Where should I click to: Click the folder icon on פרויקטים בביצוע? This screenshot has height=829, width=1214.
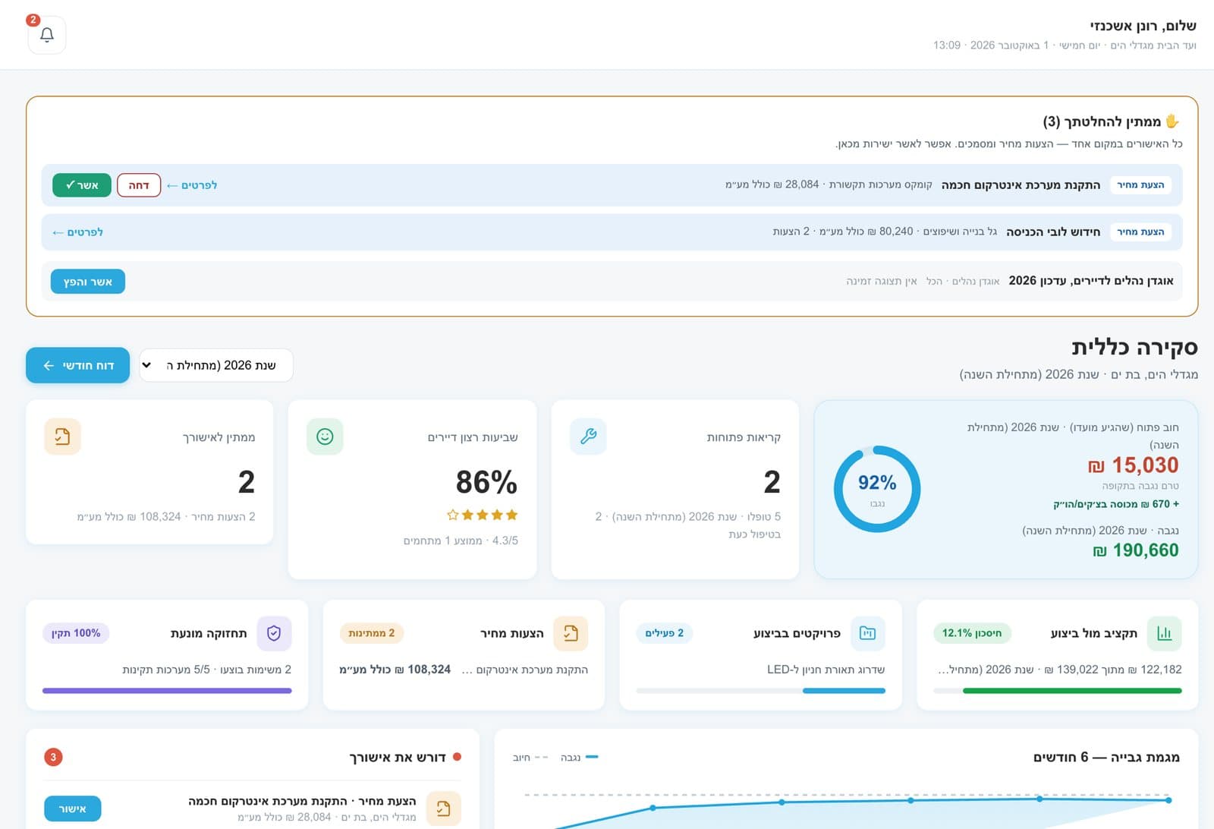(x=867, y=633)
